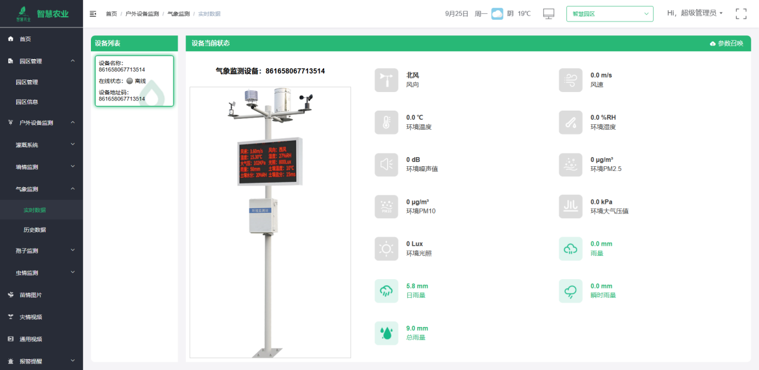Click the 北风 wind direction value

413,75
